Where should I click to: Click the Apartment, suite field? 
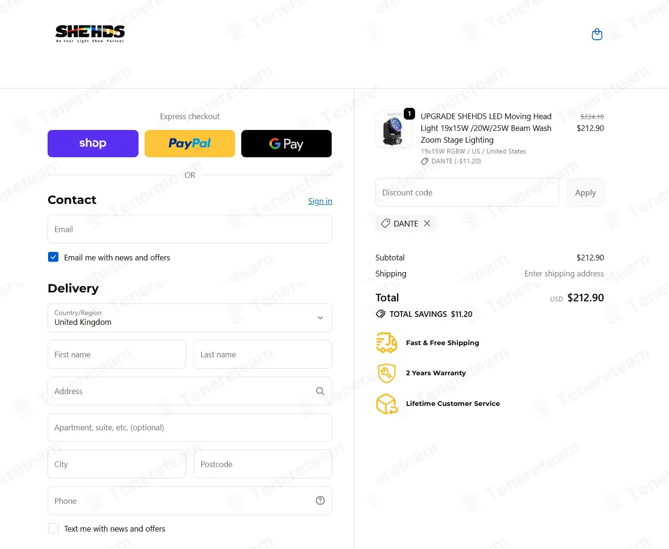[190, 428]
